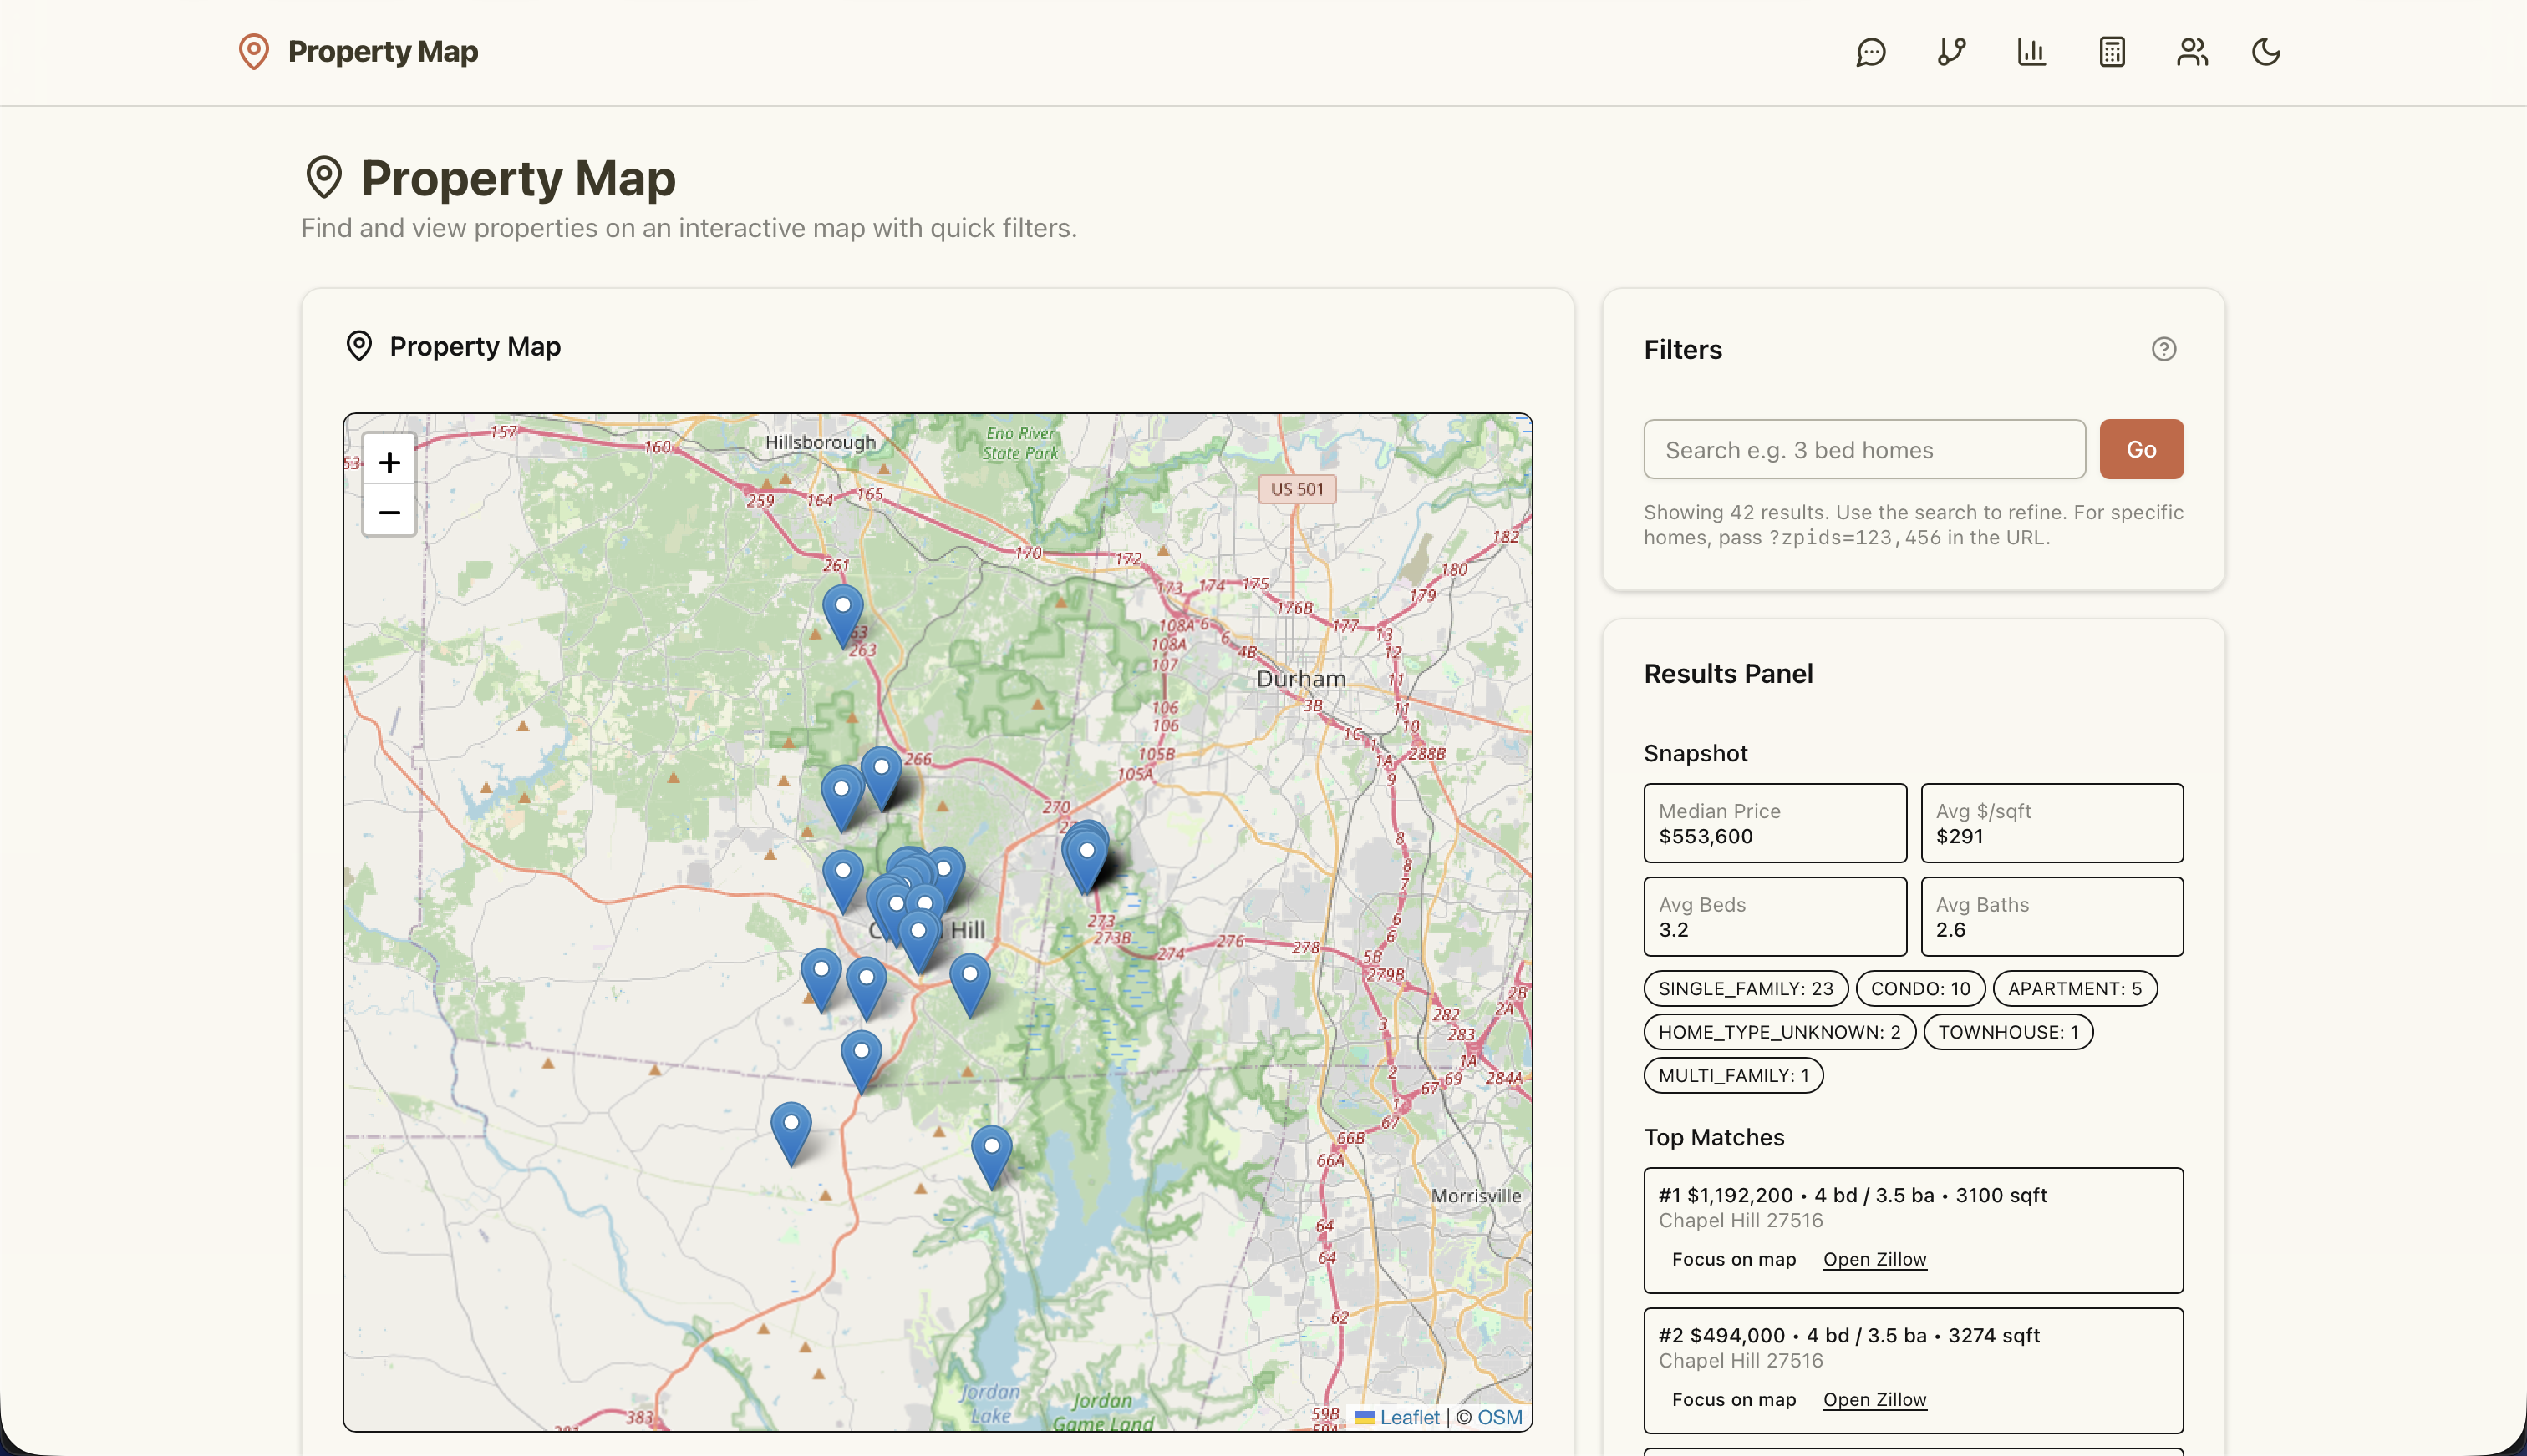2527x1456 pixels.
Task: Click the Property Map logo pin icon
Action: click(x=254, y=52)
